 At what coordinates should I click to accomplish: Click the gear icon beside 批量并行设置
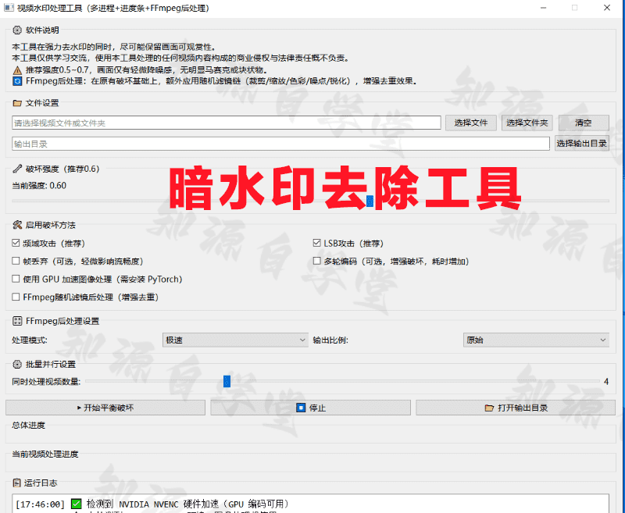click(x=17, y=364)
